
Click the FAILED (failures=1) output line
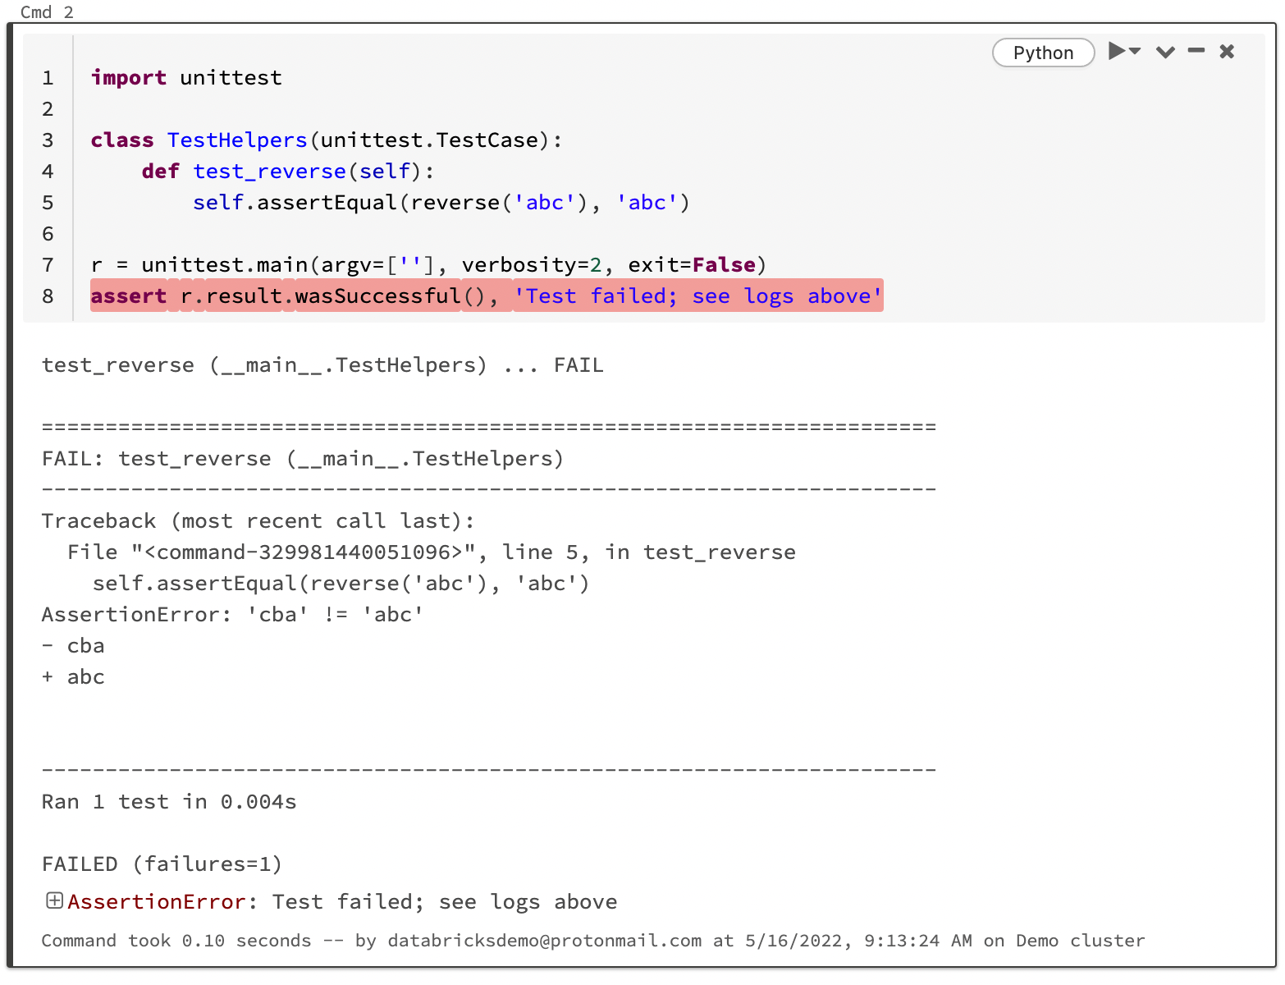pos(162,864)
